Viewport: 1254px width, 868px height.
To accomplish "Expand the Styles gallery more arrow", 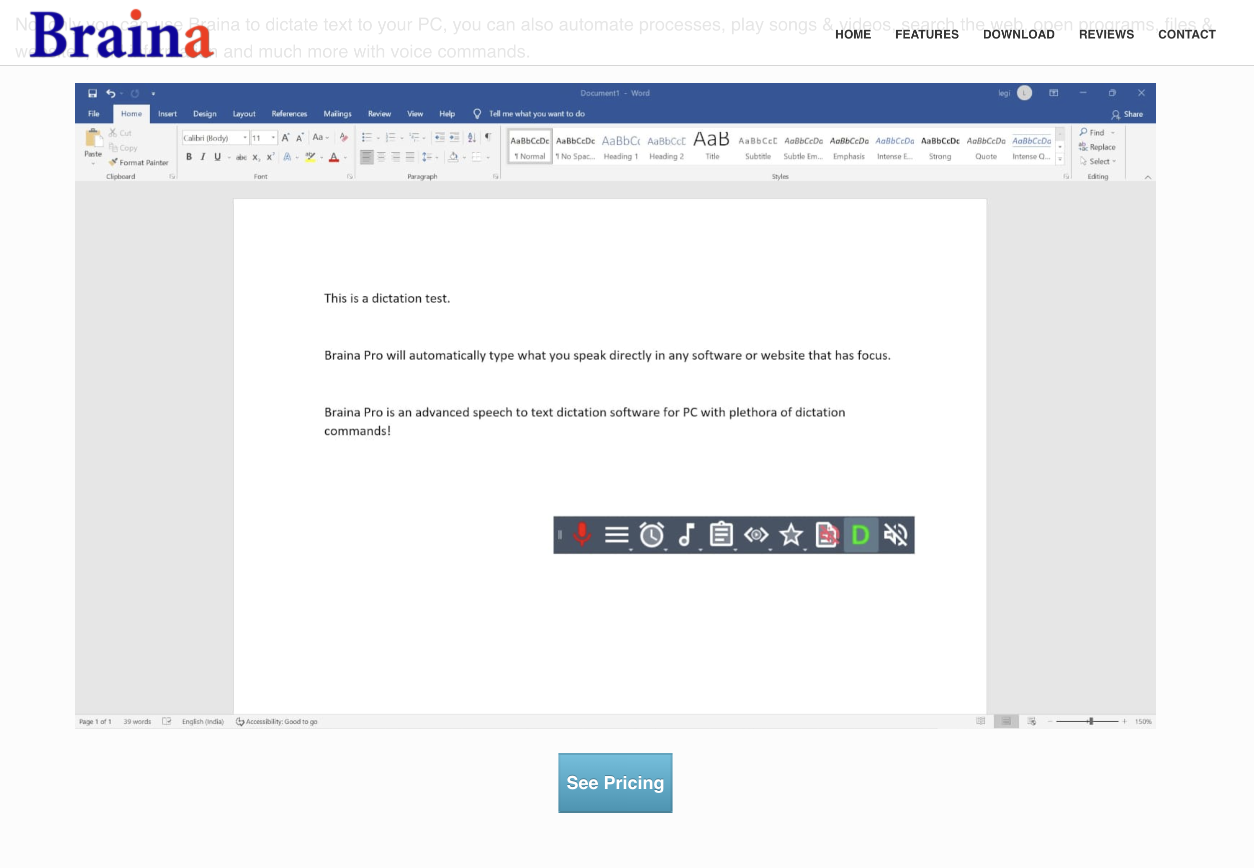I will click(x=1060, y=159).
